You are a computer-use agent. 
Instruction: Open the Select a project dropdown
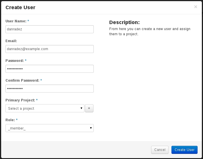click(45, 108)
